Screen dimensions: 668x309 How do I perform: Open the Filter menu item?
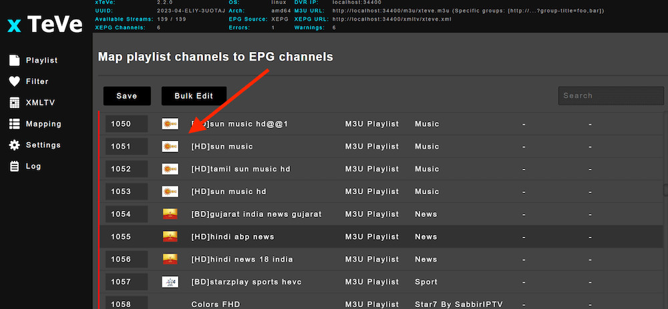click(37, 81)
